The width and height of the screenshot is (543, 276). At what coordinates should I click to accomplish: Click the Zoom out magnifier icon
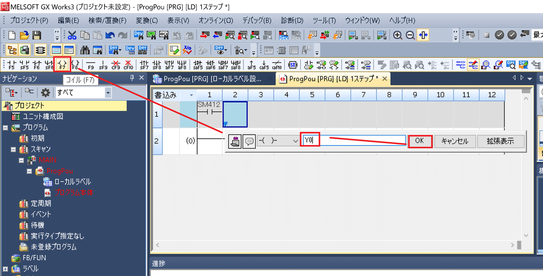[x=410, y=35]
